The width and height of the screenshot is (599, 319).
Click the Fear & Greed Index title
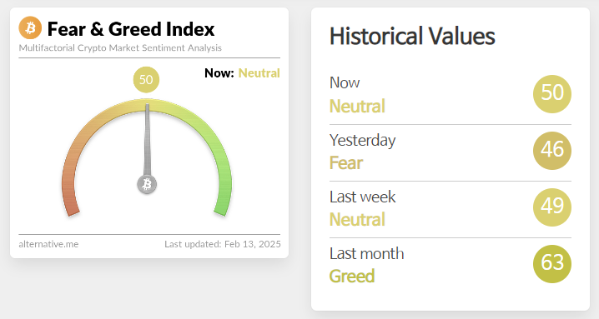point(131,29)
